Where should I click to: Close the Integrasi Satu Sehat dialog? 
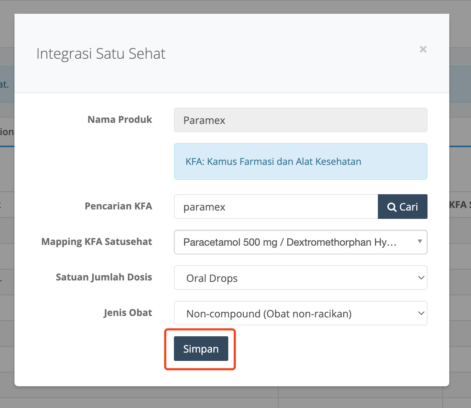[423, 49]
